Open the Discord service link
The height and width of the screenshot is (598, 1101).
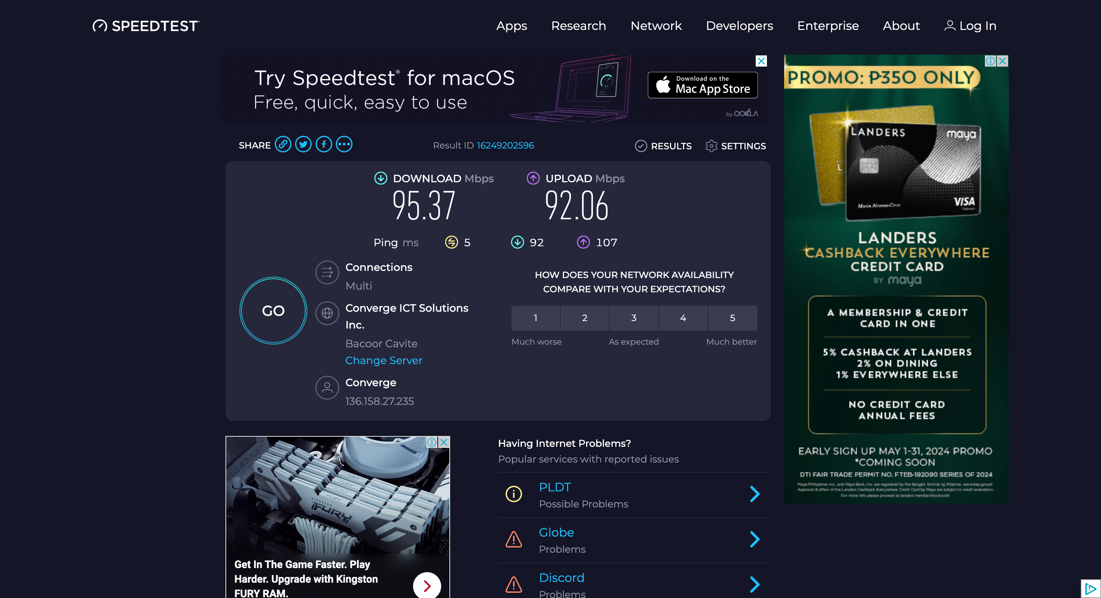tap(561, 577)
